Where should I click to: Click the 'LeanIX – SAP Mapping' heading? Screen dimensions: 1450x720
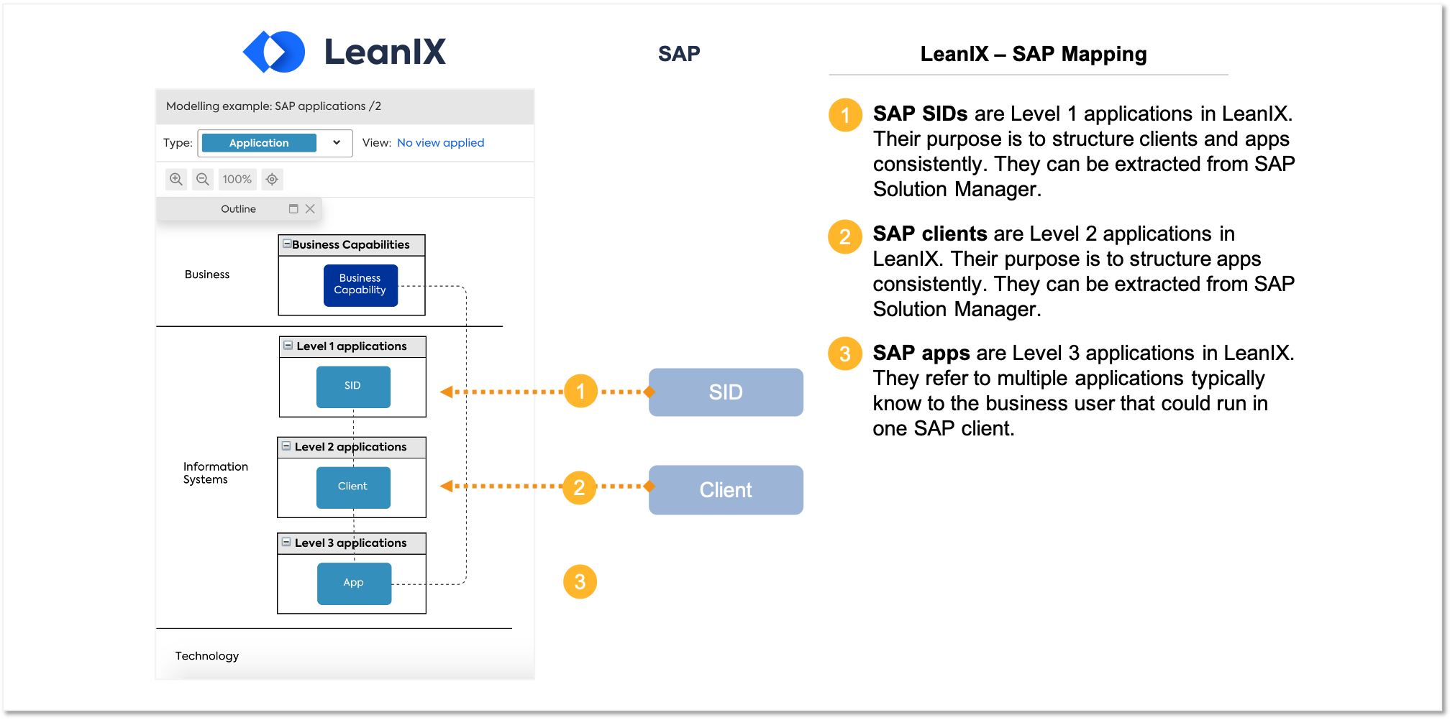[x=1034, y=55]
